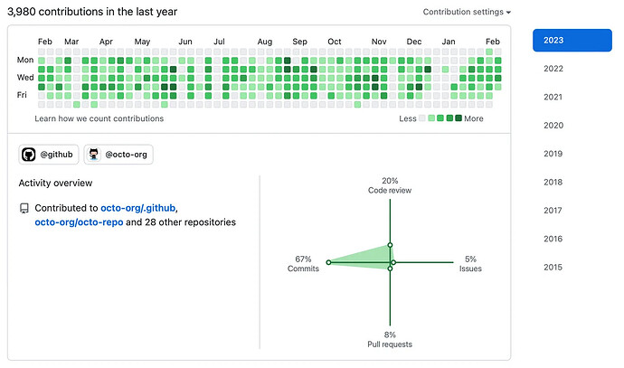Open the octo-org/.github repository link
Image resolution: width=624 pixels, height=368 pixels.
137,208
